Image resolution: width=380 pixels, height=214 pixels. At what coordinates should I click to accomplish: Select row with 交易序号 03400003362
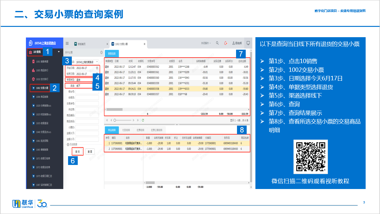pyautogui.click(x=177, y=67)
